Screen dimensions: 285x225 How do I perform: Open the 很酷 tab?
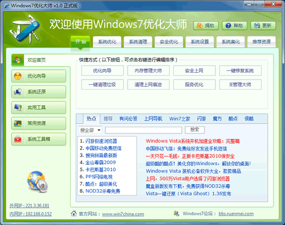point(249,119)
